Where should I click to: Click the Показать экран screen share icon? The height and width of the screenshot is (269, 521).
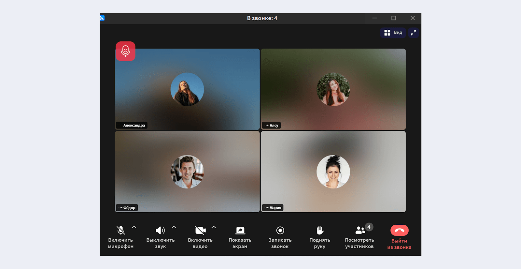(x=240, y=231)
